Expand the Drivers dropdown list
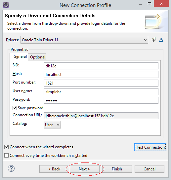The width and height of the screenshot is (171, 180). coord(84,40)
